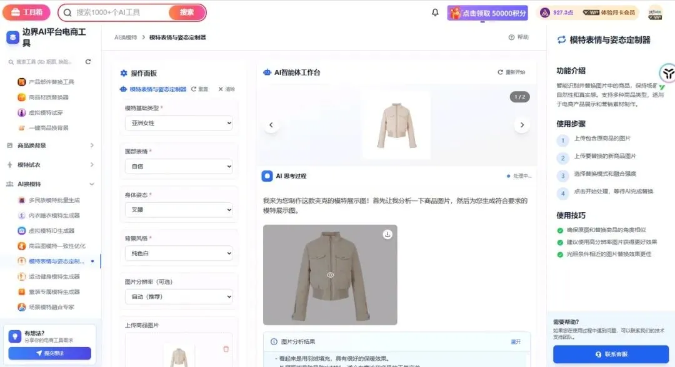This screenshot has width=675, height=367.
Task: Click step 4 点击开始处理 text
Action: pos(614,192)
